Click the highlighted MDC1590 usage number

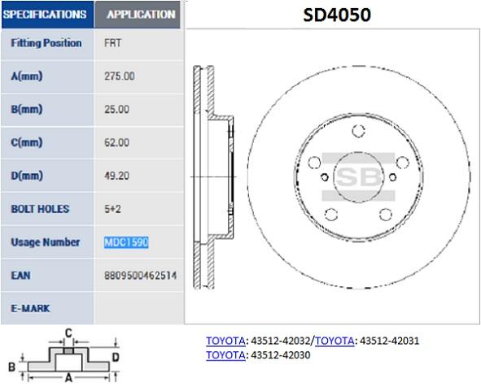126,242
